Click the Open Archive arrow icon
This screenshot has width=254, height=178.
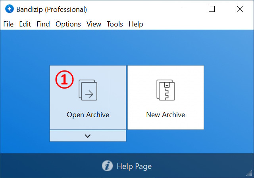[x=88, y=90]
